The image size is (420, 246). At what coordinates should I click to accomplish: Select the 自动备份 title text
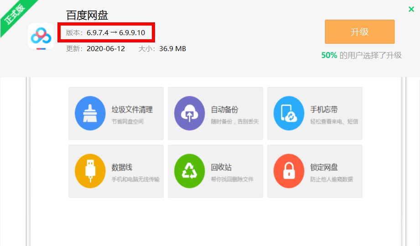coord(224,110)
